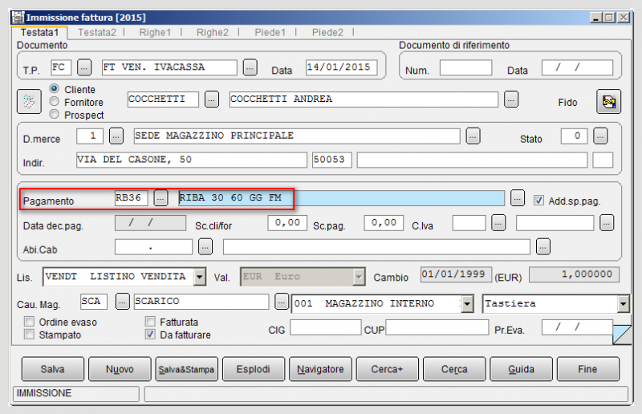Click the Indir. VIA DEL CASONE field
This screenshot has width=642, height=414.
(192, 160)
